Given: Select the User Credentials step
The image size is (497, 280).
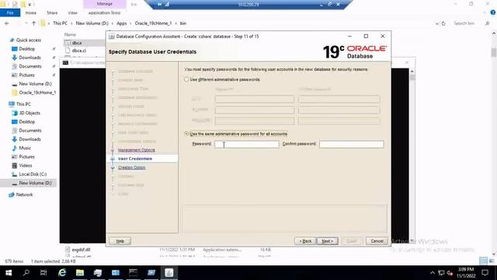Looking at the screenshot, I should coord(134,159).
